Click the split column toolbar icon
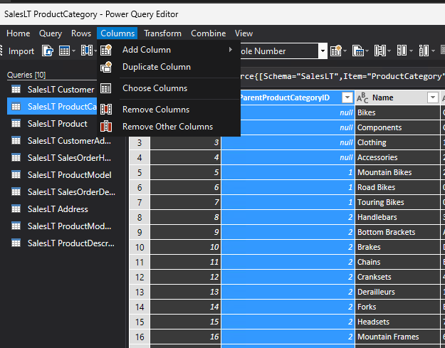The image size is (445, 348). pos(379,51)
